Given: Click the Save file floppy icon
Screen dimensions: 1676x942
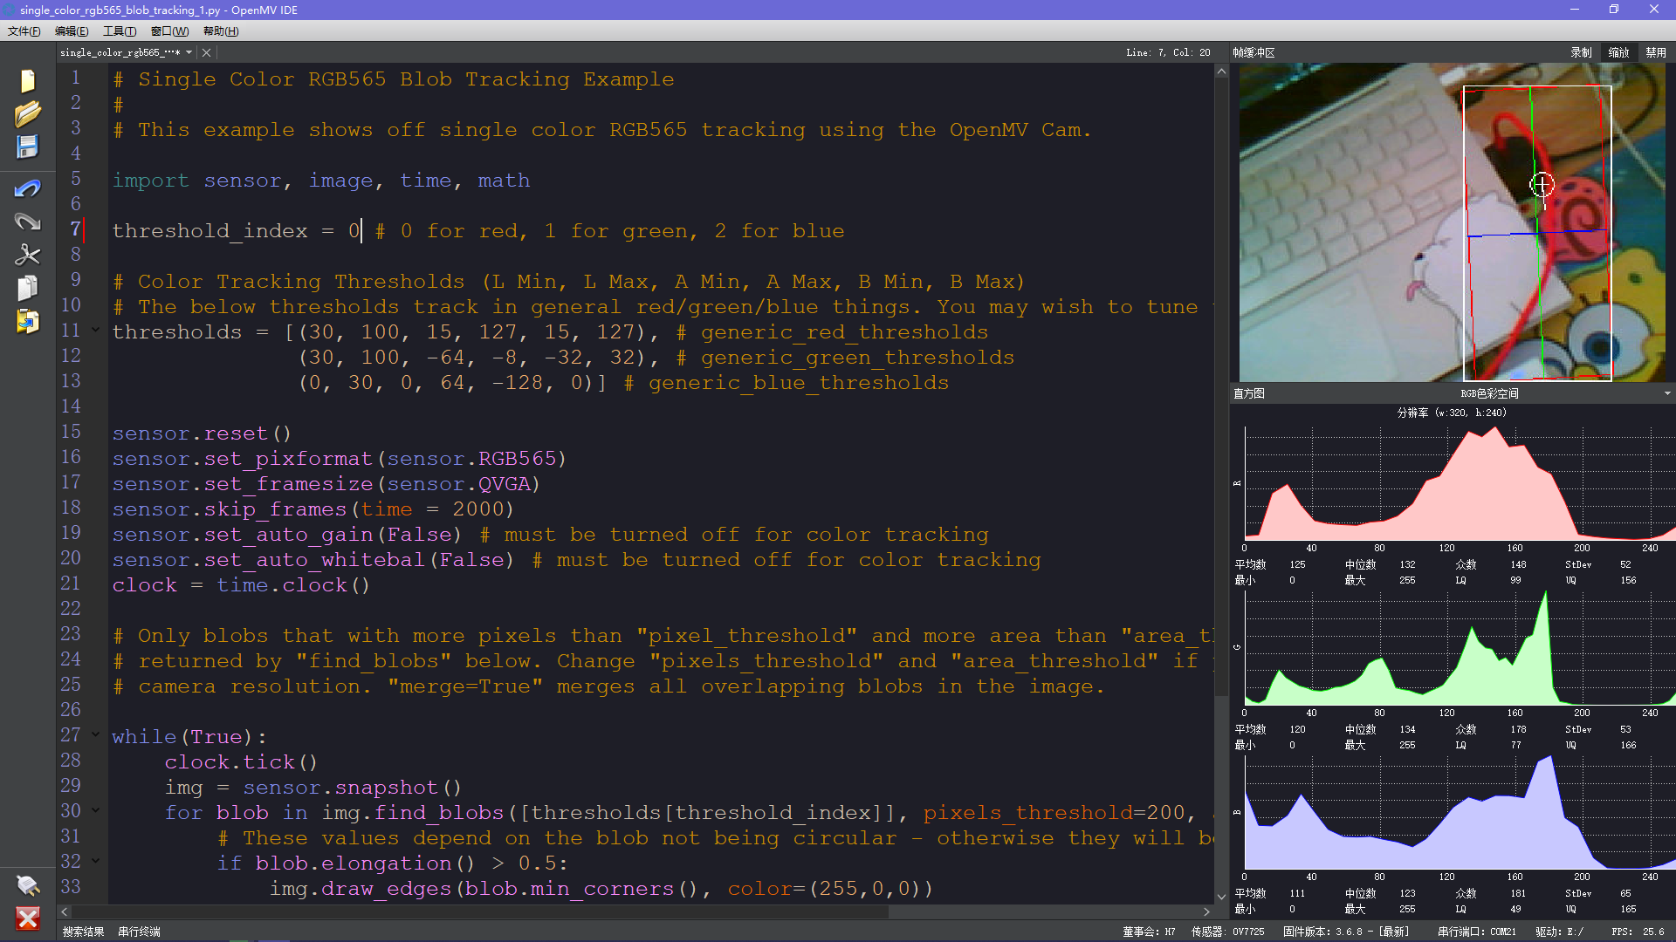Looking at the screenshot, I should (x=27, y=147).
